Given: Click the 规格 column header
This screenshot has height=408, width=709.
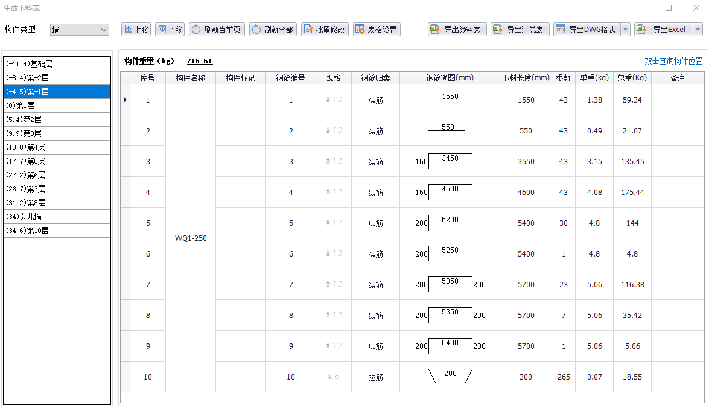Looking at the screenshot, I should (333, 78).
